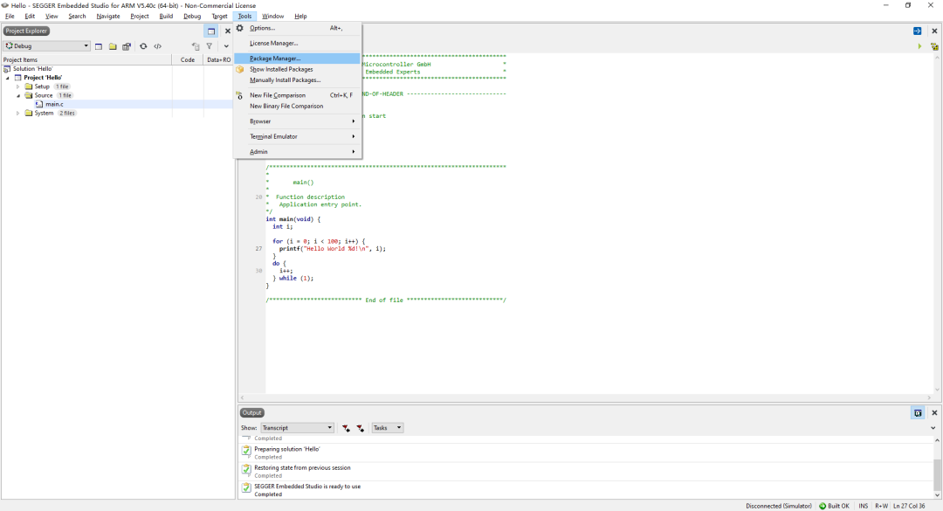Viewport: 943px width, 511px height.
Task: Click the Output panel title label
Action: click(252, 413)
